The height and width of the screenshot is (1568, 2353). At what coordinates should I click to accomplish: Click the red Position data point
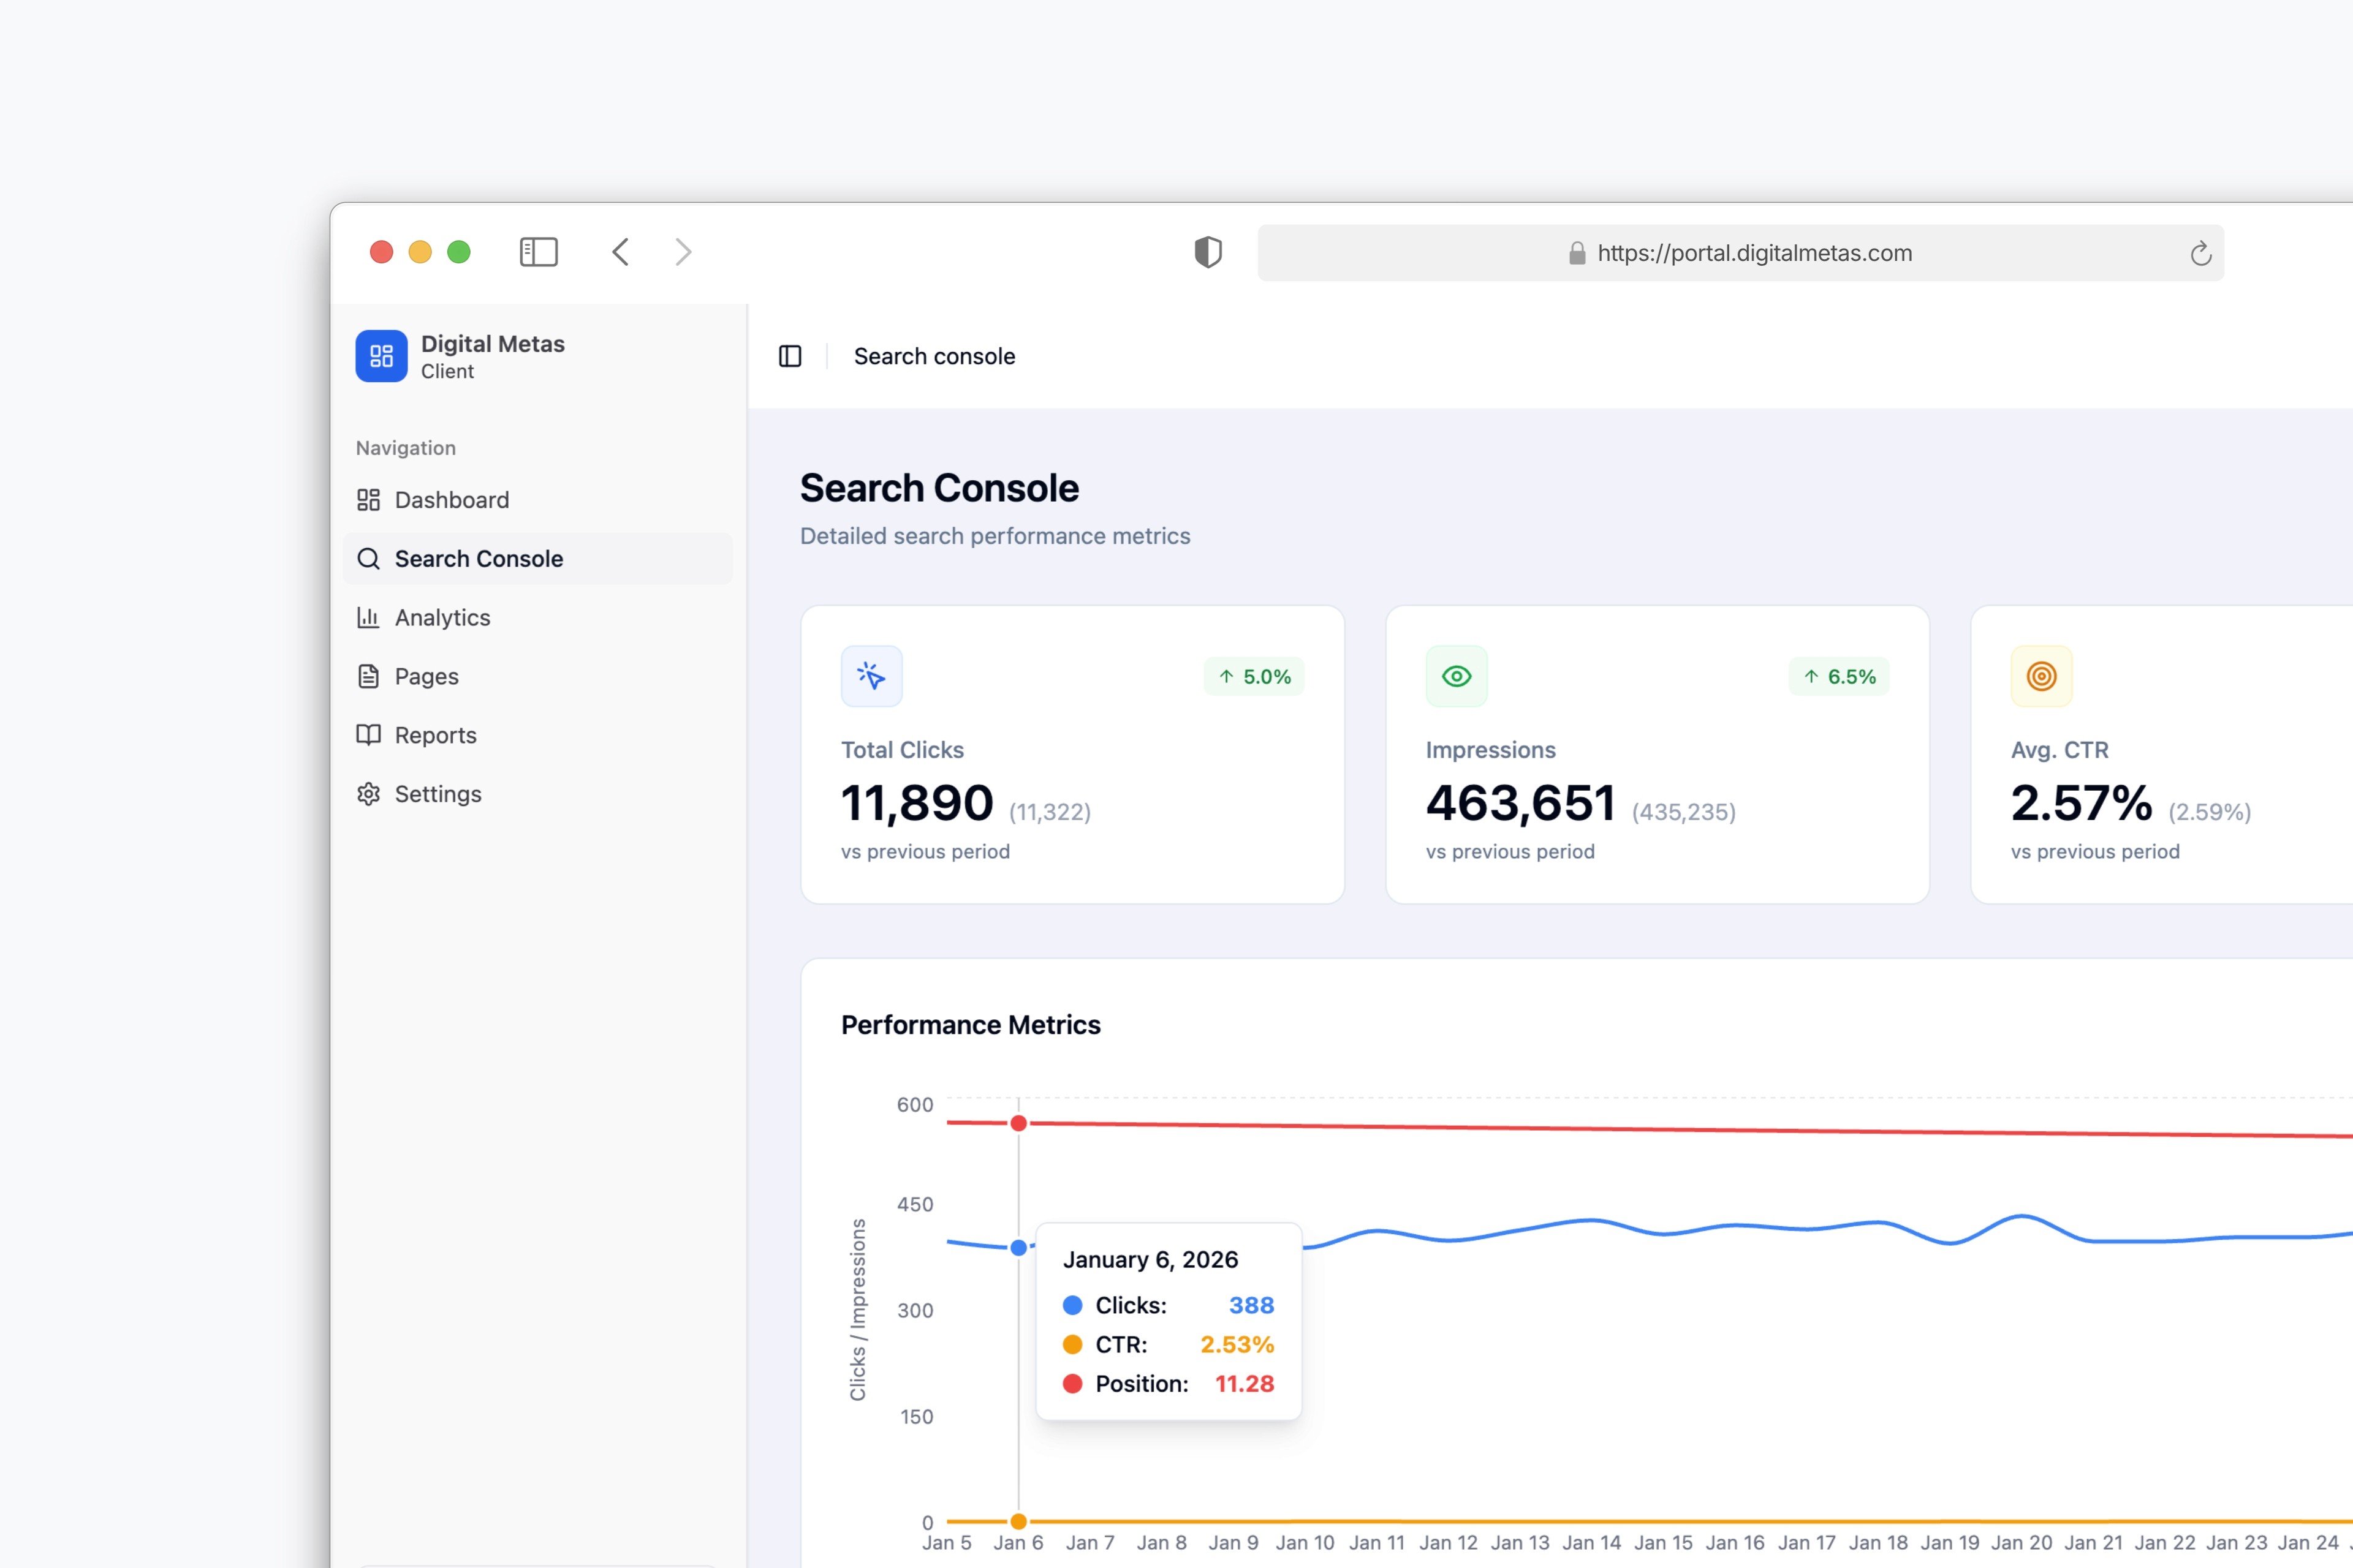[x=1018, y=1123]
